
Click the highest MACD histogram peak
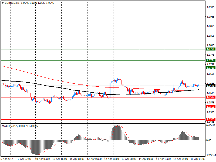(x=117, y=133)
